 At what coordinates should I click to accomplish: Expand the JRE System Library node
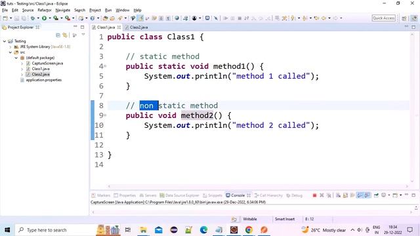click(10, 47)
